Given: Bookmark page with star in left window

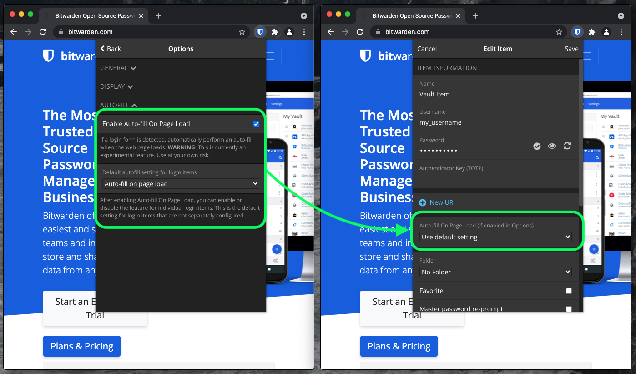Looking at the screenshot, I should [242, 32].
